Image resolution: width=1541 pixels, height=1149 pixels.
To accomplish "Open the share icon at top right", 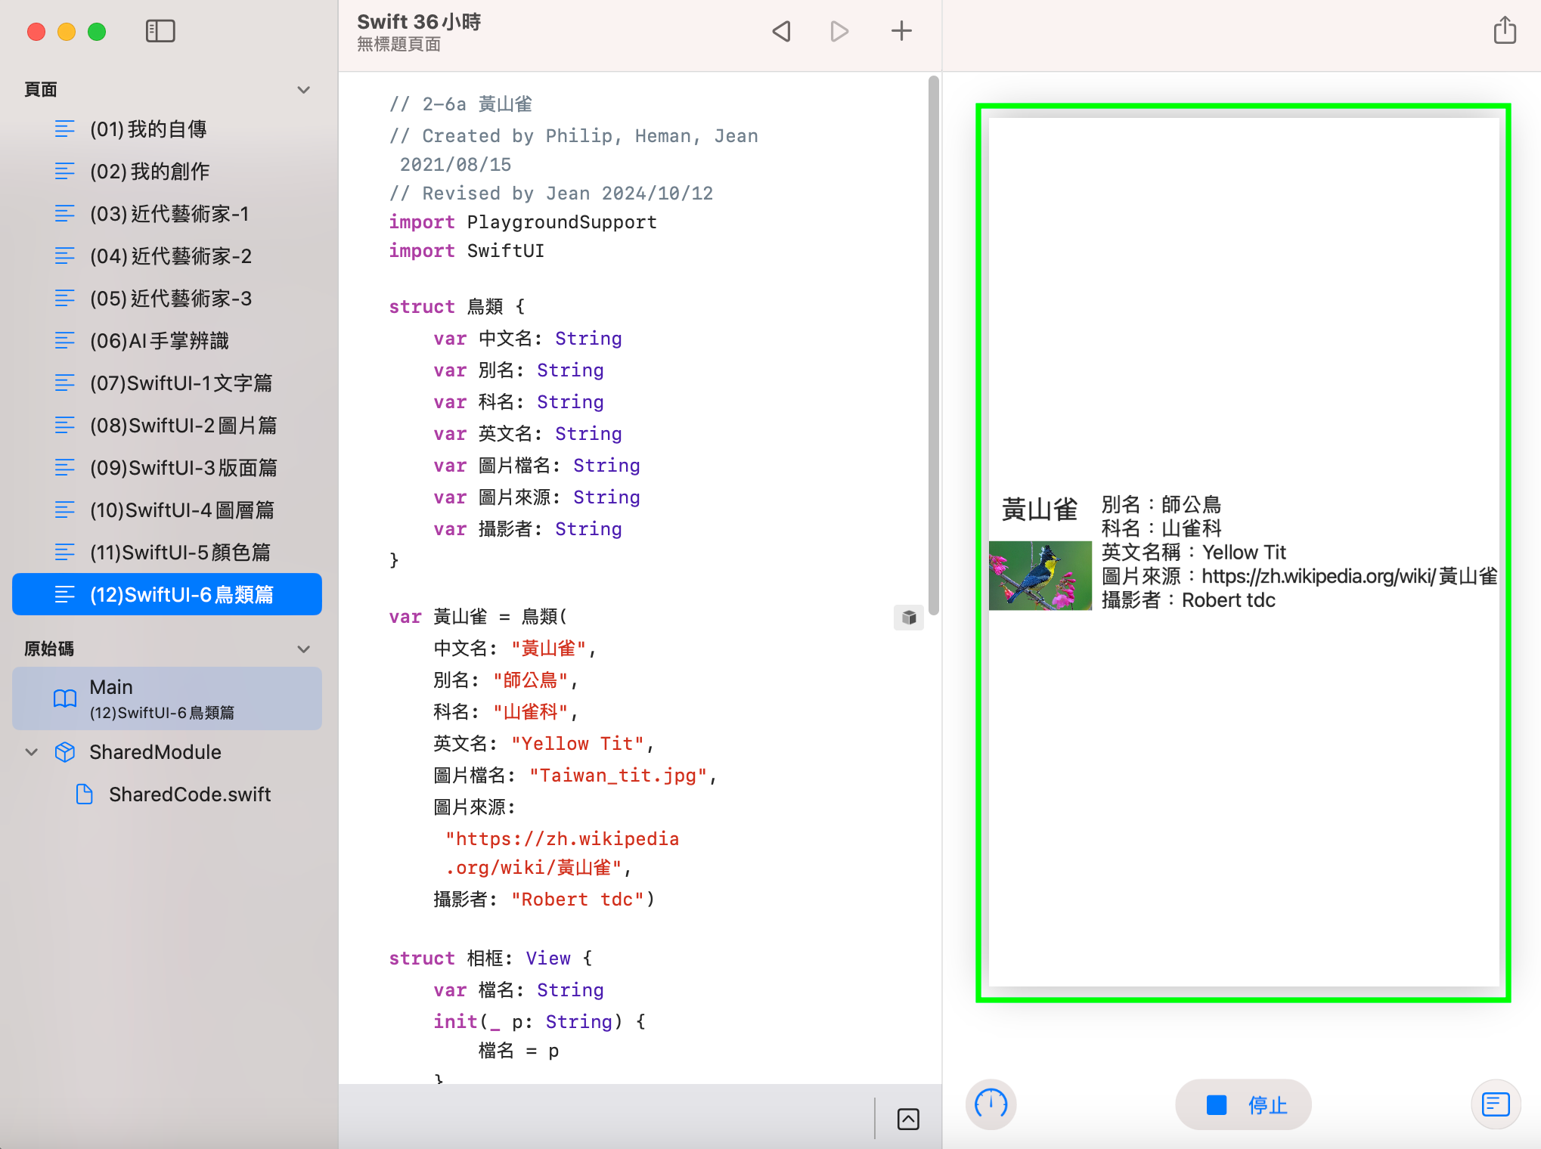I will (x=1505, y=31).
